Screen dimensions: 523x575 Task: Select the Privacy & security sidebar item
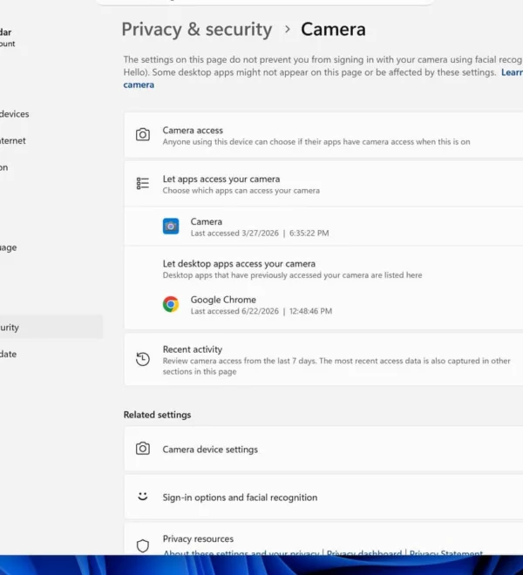pyautogui.click(x=51, y=327)
